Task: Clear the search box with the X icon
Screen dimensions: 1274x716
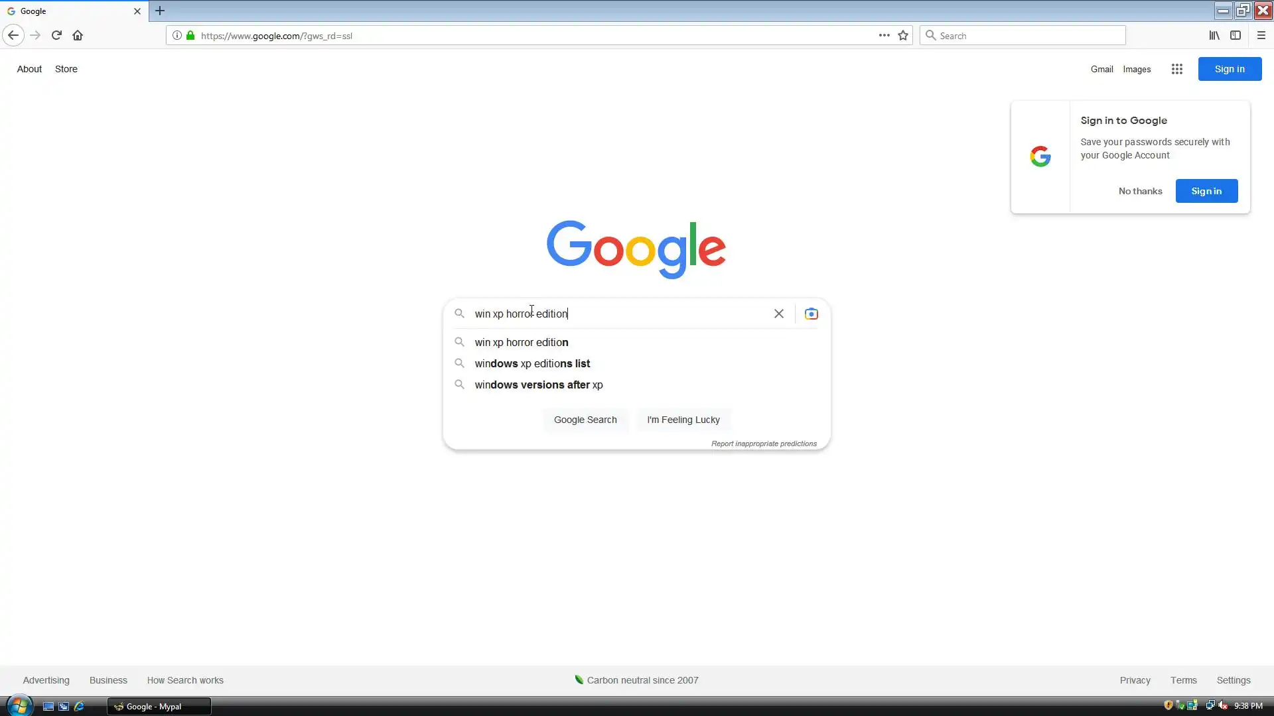Action: click(x=778, y=314)
